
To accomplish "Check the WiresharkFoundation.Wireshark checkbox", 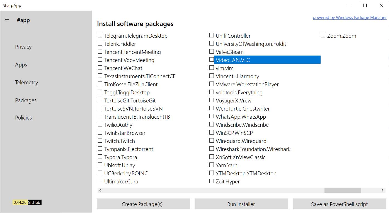I will click(x=212, y=149).
